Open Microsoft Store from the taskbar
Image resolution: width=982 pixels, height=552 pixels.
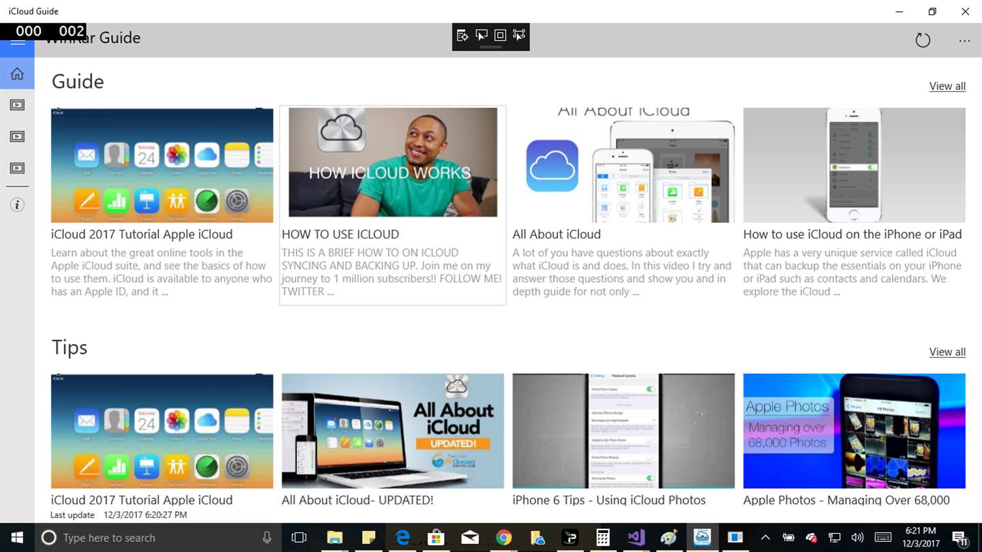coord(436,538)
